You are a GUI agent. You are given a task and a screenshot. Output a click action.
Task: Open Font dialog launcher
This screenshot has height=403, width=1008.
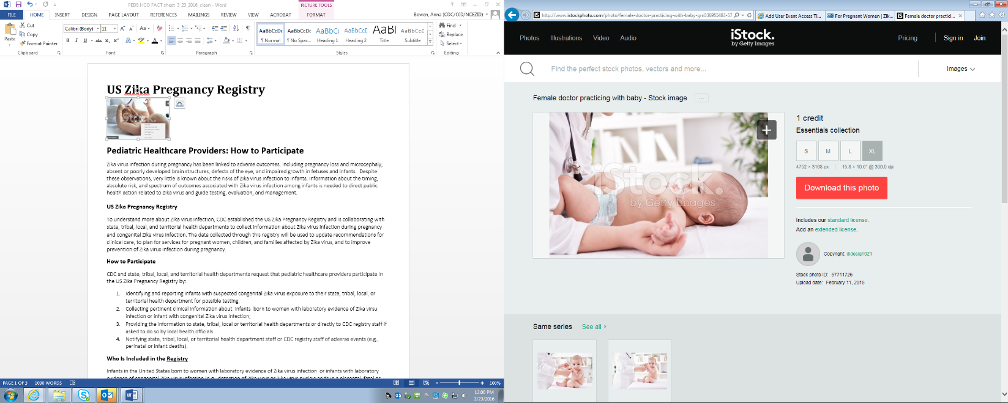point(162,53)
